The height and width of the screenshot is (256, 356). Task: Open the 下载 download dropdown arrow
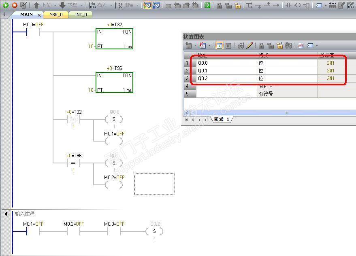81,5
